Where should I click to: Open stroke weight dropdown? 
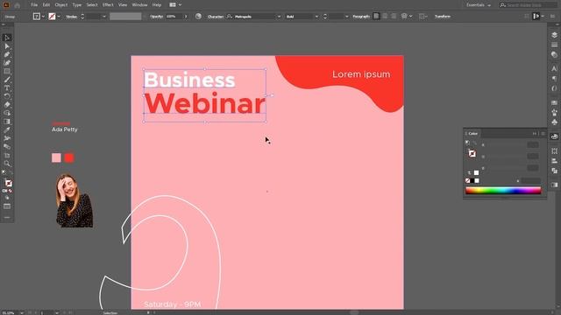coord(104,17)
